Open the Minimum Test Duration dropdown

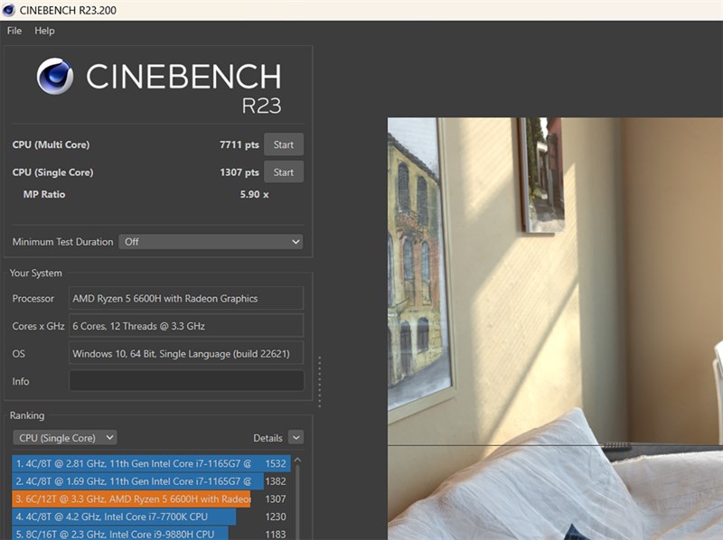click(211, 242)
